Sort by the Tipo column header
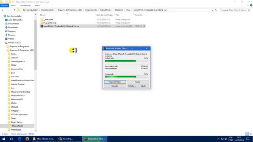Screen dimensions: 253x142 117,15
